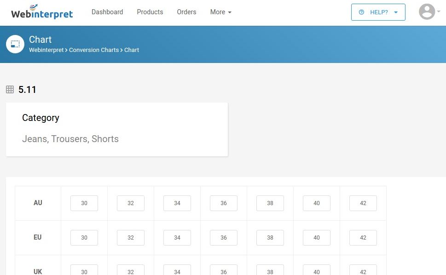Click the AU row label
This screenshot has width=446, height=275.
click(x=38, y=203)
